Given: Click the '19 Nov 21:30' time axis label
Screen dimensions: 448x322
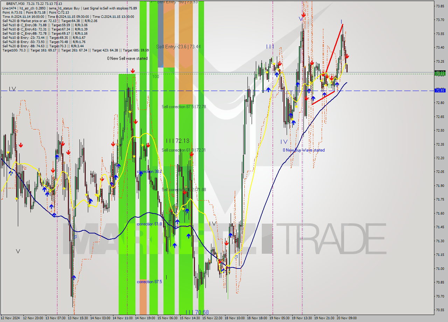Looking at the screenshot, I should pos(324,318).
